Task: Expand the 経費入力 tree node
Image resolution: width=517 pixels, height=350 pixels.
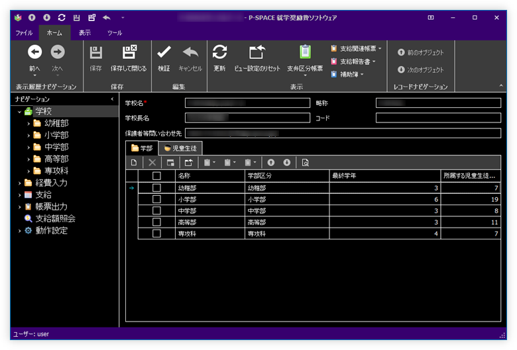Action: [19, 183]
